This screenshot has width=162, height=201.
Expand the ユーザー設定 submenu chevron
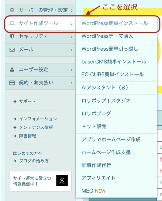click(71, 70)
